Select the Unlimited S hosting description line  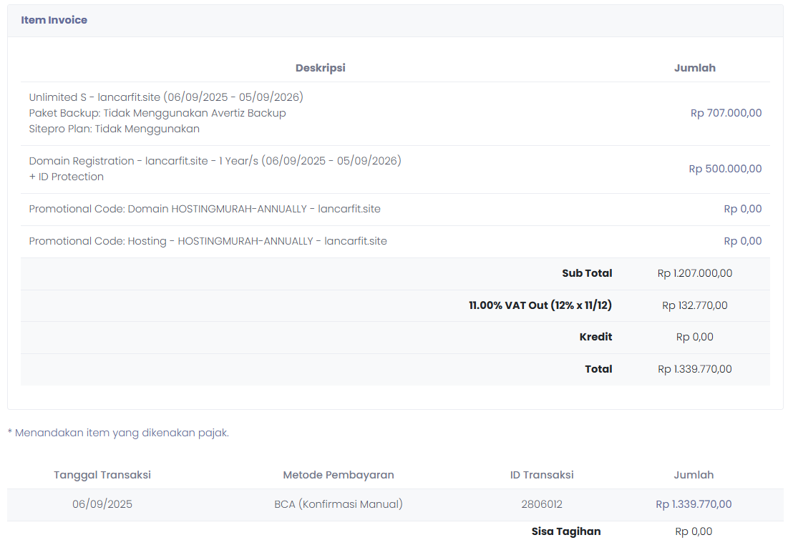pos(166,97)
